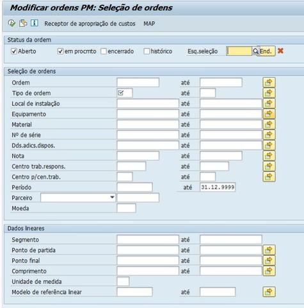Click the Equipamento from field
304x308 pixels.
click(148, 114)
